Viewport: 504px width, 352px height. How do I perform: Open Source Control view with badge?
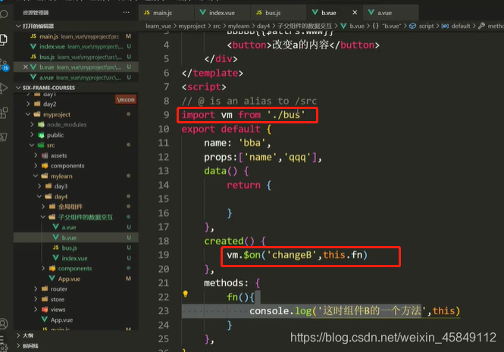pos(4,64)
